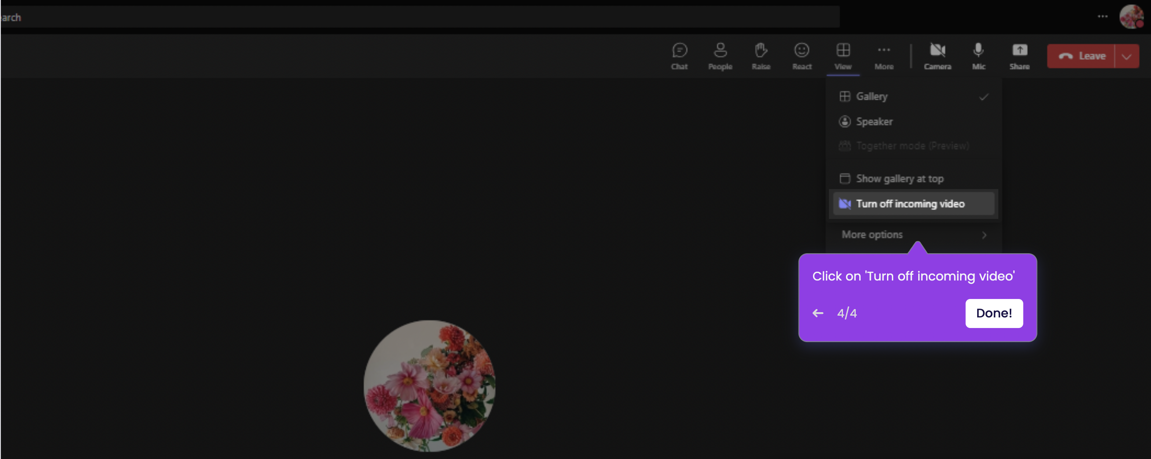Open the More meeting options
This screenshot has width=1151, height=459.
[884, 56]
